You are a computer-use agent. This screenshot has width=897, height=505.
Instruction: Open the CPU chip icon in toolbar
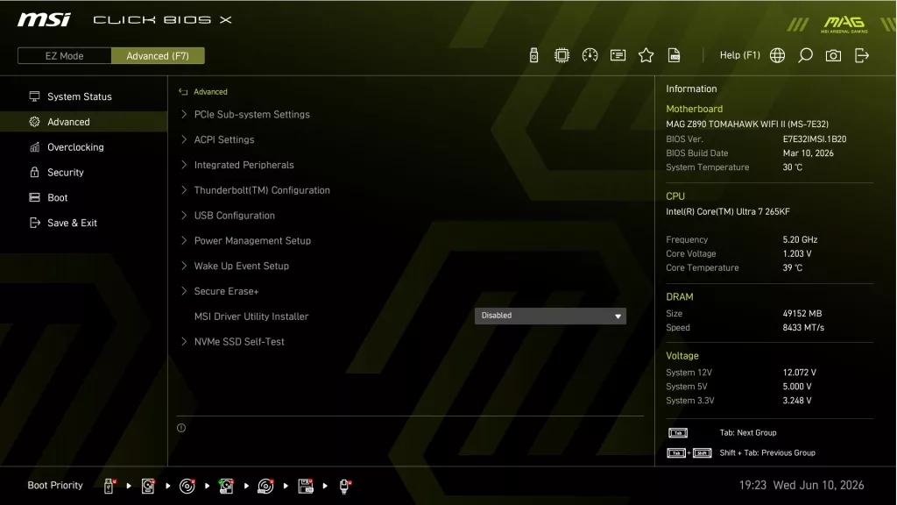tap(562, 55)
